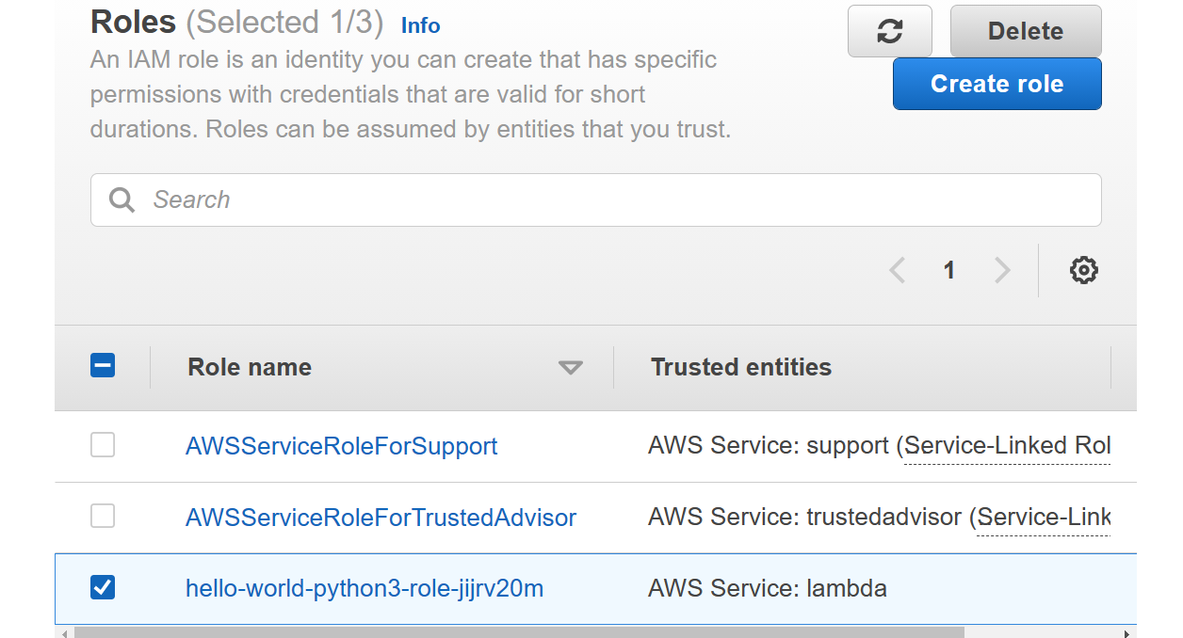
Task: Toggle the select-all roles checkbox
Action: coord(103,365)
